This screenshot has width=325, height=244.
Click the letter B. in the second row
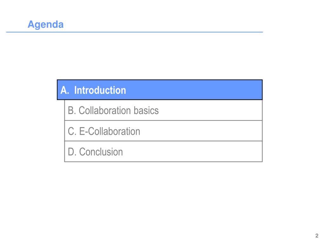pyautogui.click(x=72, y=111)
